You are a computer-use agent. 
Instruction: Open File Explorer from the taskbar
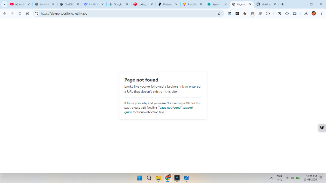pyautogui.click(x=158, y=178)
